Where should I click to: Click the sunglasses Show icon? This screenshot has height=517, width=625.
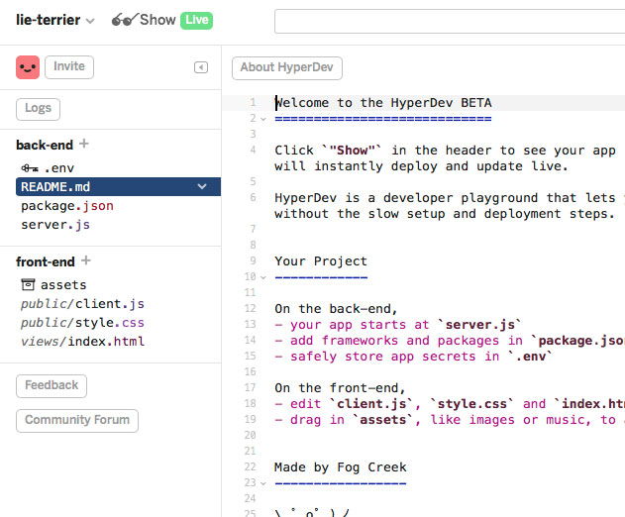tap(125, 20)
